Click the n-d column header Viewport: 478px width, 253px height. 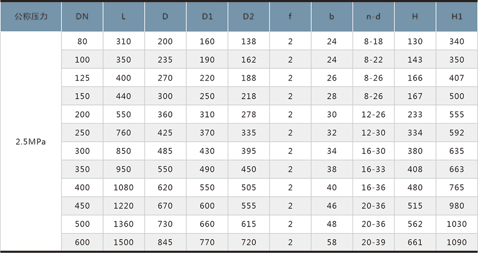pos(373,17)
